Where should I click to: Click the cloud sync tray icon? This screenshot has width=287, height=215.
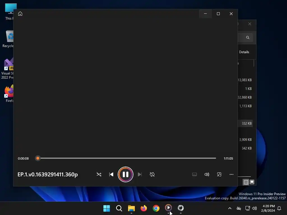click(239, 208)
